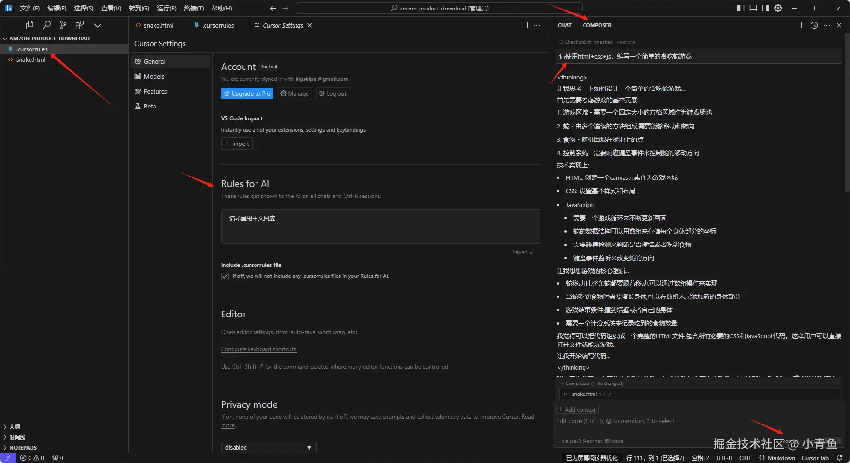Close the Cursor Settings tab
Image resolution: width=850 pixels, height=463 pixels.
pyautogui.click(x=310, y=25)
